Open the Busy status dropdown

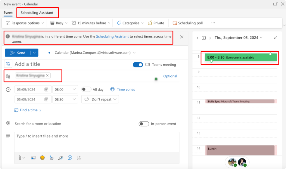click(x=59, y=23)
